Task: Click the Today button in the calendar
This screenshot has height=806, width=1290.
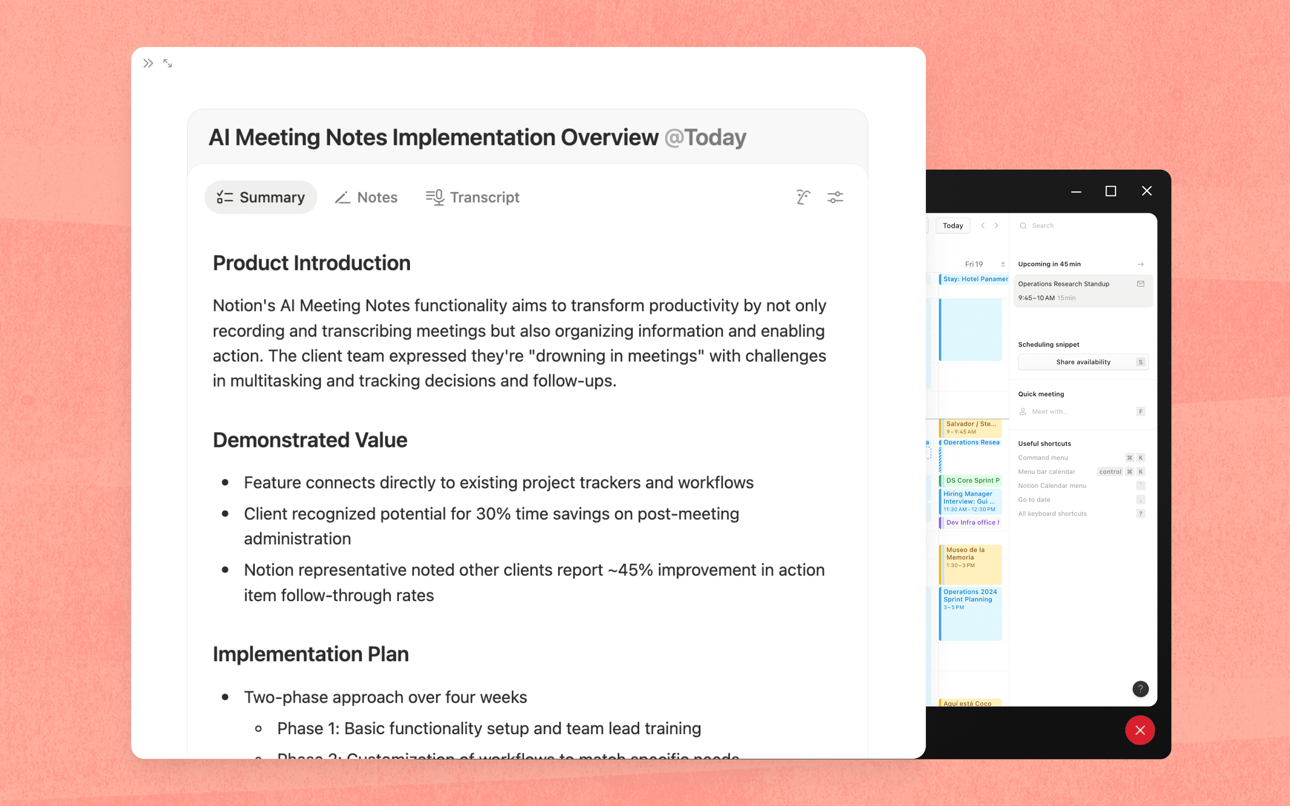Action: 953,225
